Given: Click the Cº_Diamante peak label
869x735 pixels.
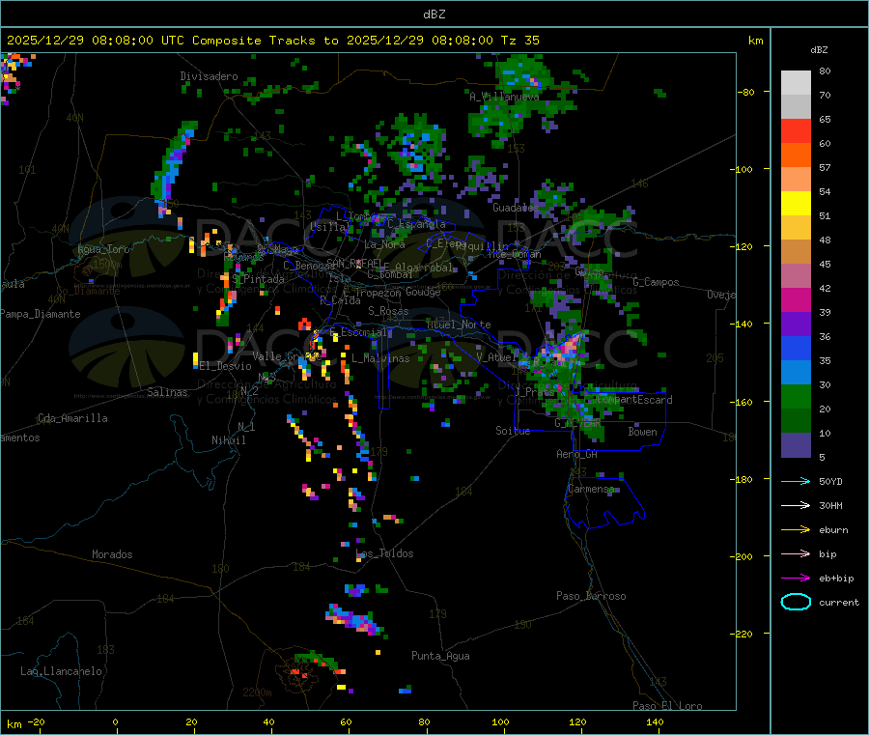Looking at the screenshot, I should point(88,291).
